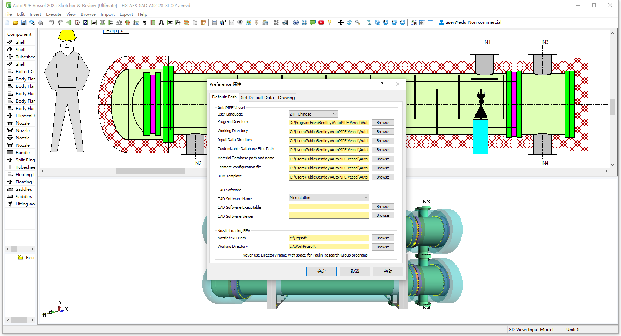Click the rotate about Y axis icon
621x336 pixels.
(394, 22)
